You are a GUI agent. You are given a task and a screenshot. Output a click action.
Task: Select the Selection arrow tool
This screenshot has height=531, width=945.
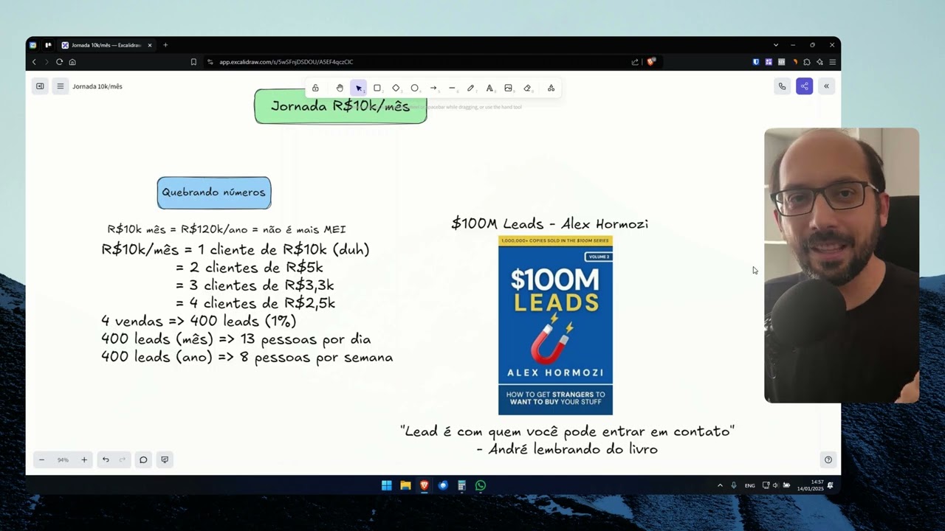358,88
